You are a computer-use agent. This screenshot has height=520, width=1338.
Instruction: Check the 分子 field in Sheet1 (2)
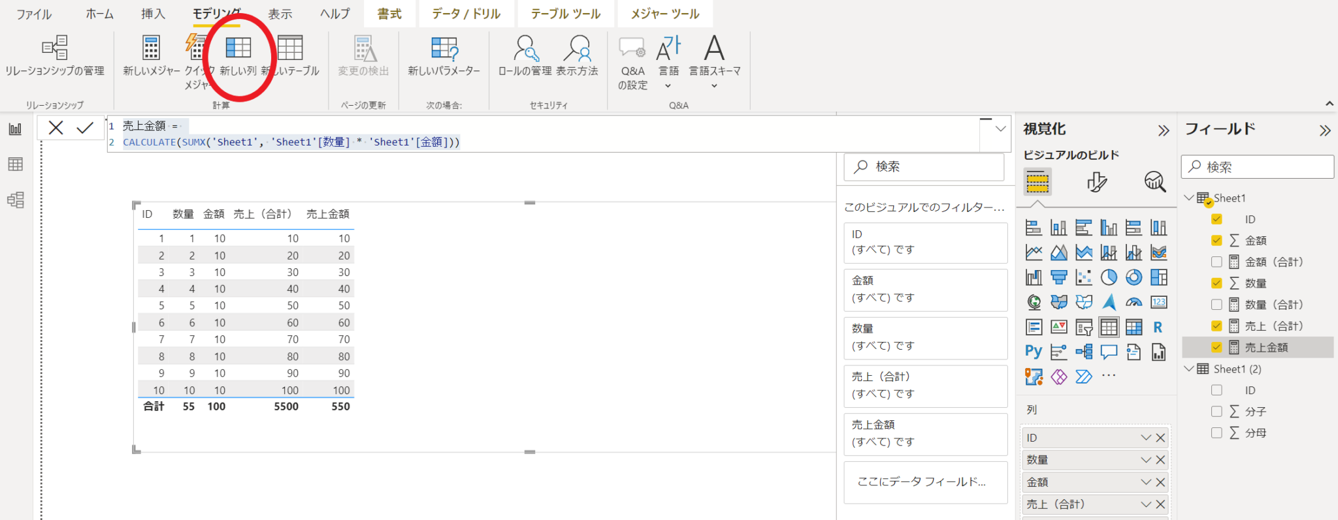point(1216,412)
